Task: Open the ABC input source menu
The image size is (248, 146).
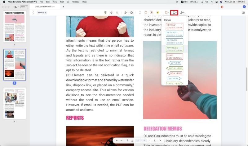Action: 184,2
